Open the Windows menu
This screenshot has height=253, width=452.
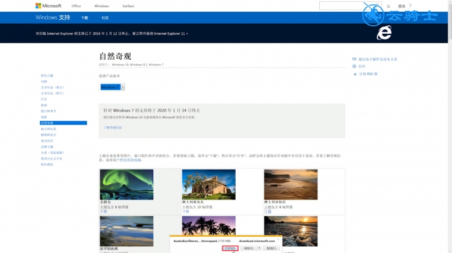click(x=102, y=6)
